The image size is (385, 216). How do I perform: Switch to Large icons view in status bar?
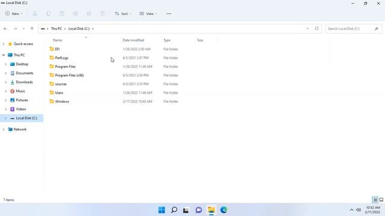[x=381, y=200]
